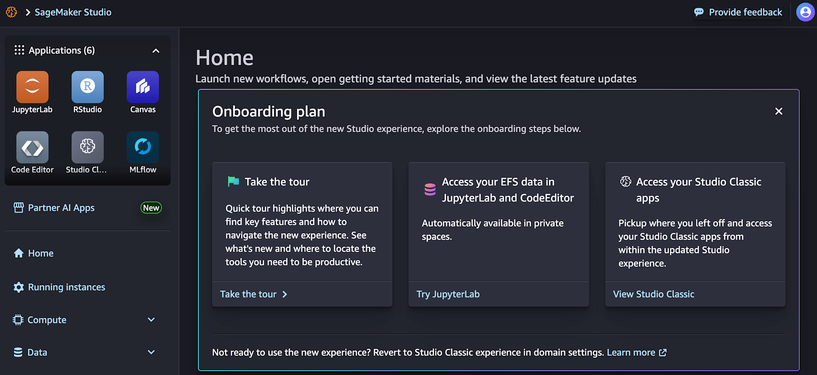This screenshot has width=817, height=375.
Task: Click Try JupyterLab link
Action: [x=448, y=294]
